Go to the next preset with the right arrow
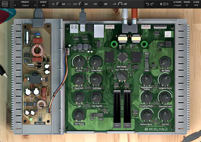This screenshot has width=201, height=142. pos(35,5)
